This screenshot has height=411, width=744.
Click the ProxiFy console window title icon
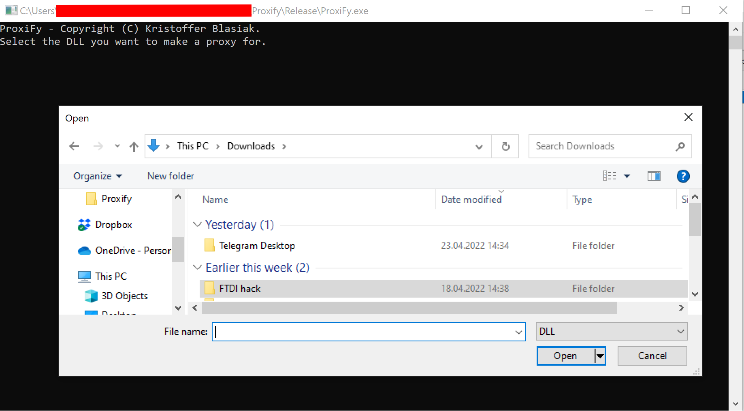point(11,11)
